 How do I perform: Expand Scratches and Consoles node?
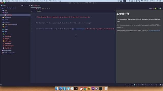coord(1,53)
